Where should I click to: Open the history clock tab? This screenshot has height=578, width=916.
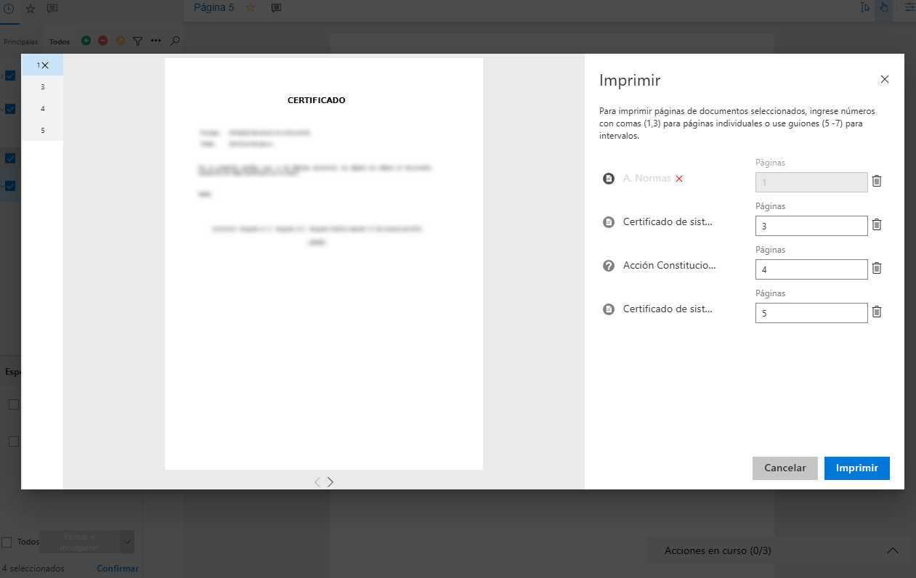coord(9,9)
